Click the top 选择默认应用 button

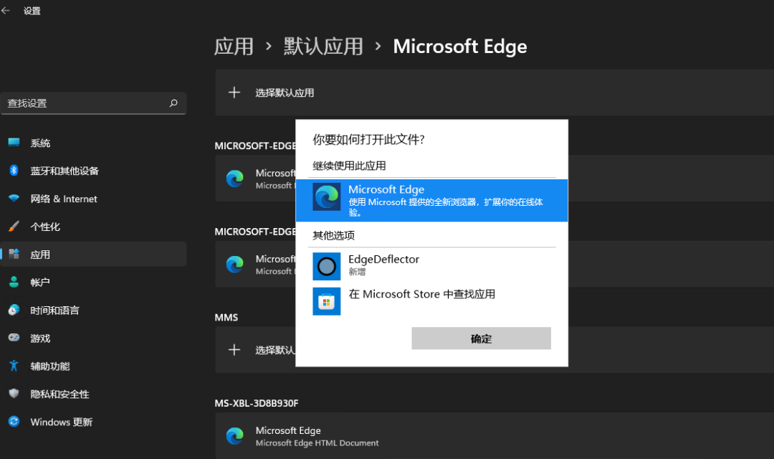coord(494,93)
